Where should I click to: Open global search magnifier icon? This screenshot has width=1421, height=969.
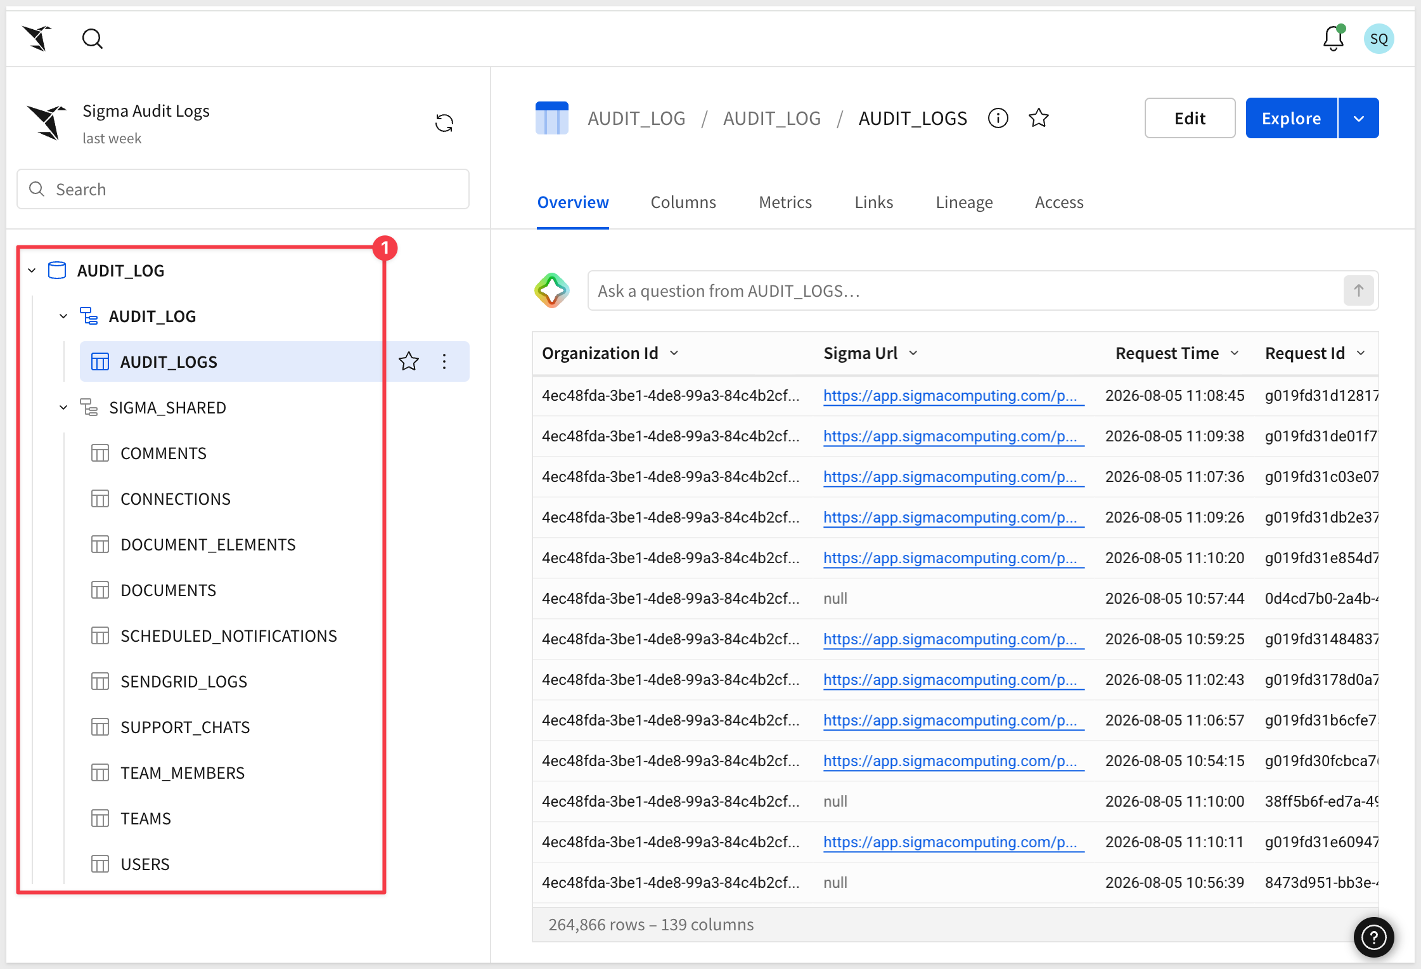(x=93, y=39)
